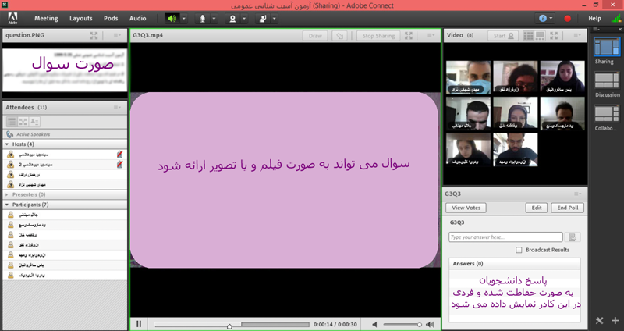Pause the G3Q3.mp4 video playback
624x331 pixels.
tap(139, 324)
